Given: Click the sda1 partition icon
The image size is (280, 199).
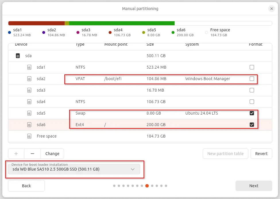Looking at the screenshot, I should [29, 67].
